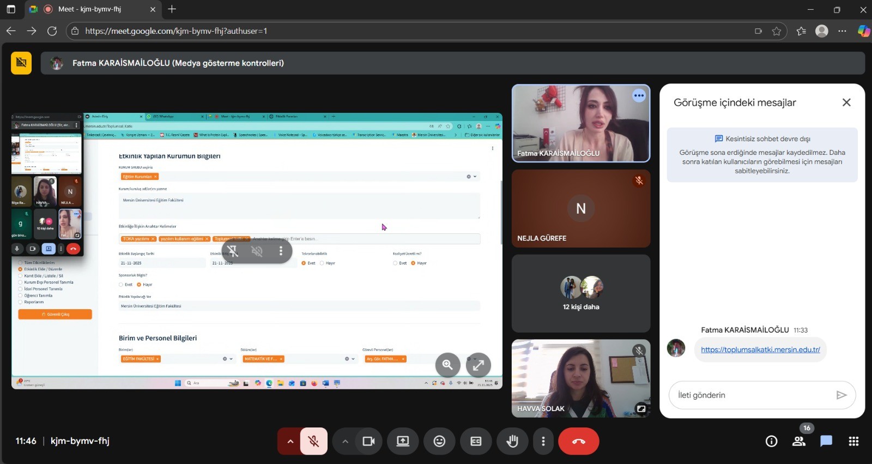Expand shared screen to fullscreen

pos(478,365)
